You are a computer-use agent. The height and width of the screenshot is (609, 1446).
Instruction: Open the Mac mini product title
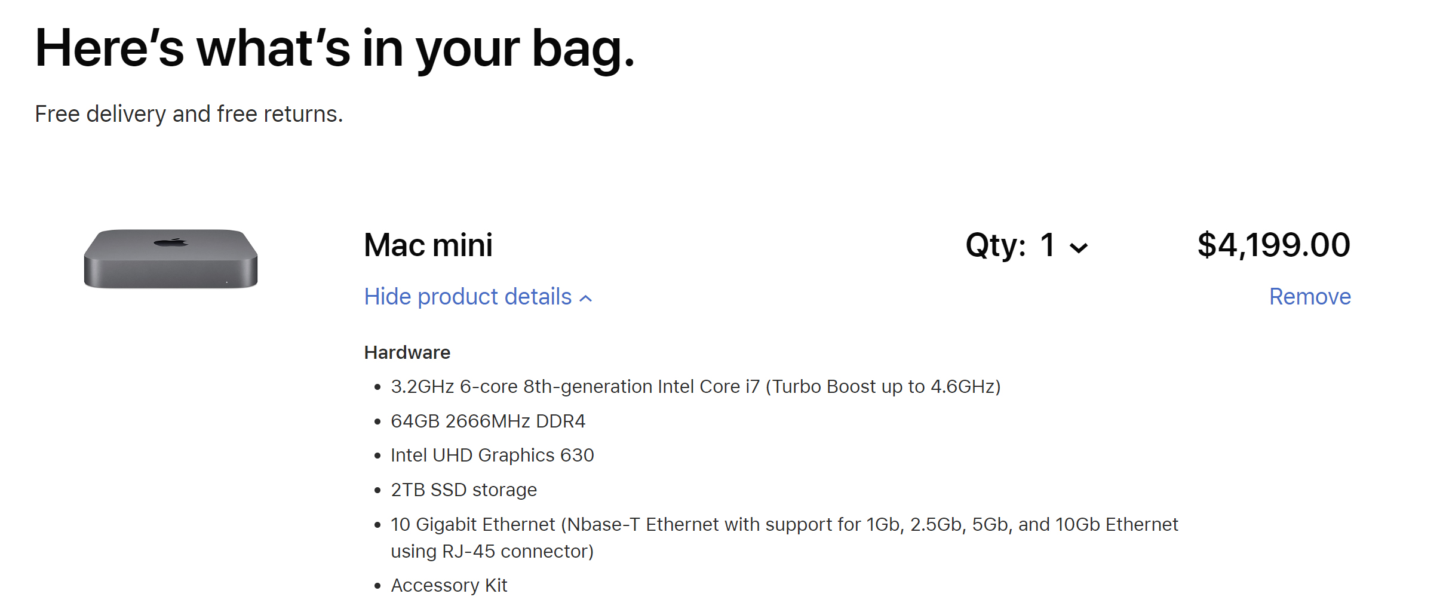(x=428, y=245)
